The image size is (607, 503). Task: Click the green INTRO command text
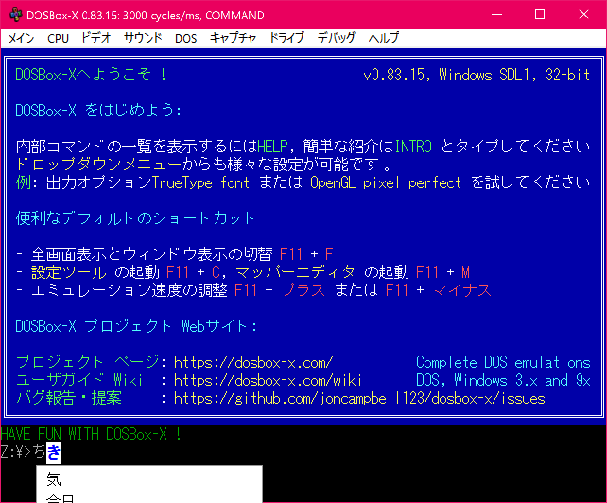[x=413, y=147]
